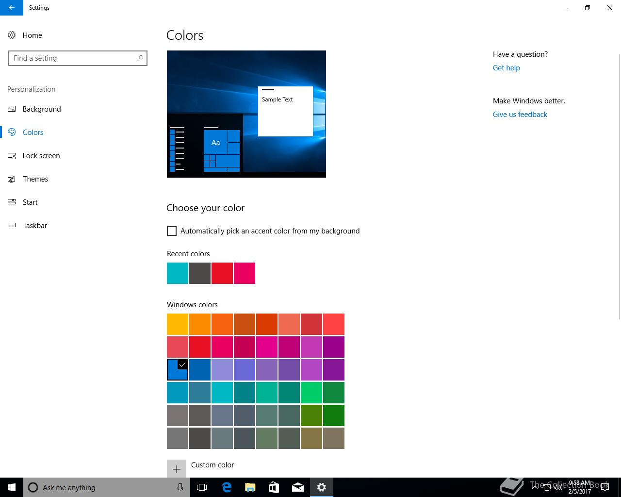The width and height of the screenshot is (621, 497).
Task: Click the plus icon for Custom color
Action: click(x=177, y=469)
